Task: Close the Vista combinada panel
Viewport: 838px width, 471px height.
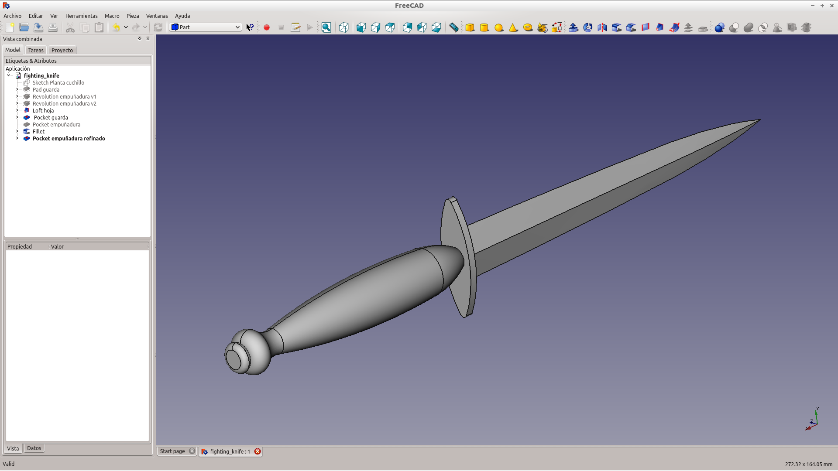Action: [x=148, y=38]
